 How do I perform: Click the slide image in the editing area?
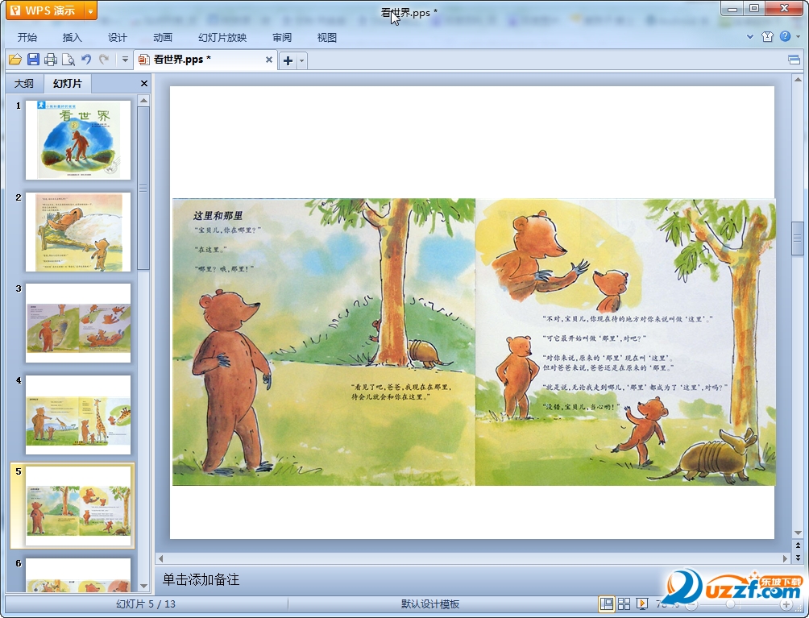pyautogui.click(x=474, y=342)
